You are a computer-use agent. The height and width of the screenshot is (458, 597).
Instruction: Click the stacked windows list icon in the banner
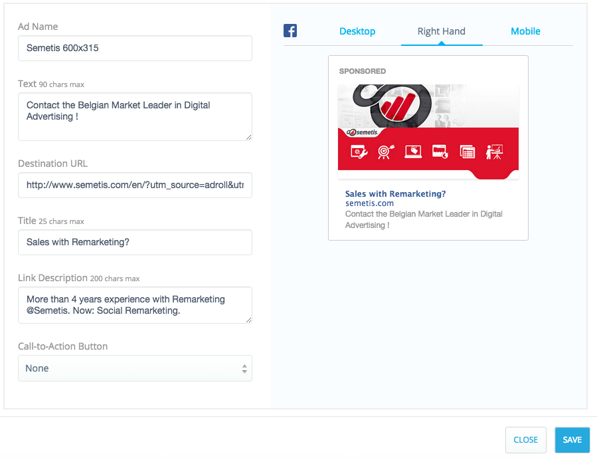(468, 152)
